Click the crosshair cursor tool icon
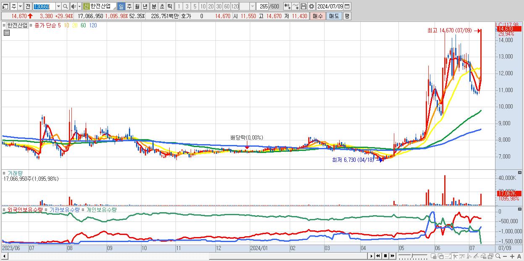The width and height of the screenshot is (524, 261). pos(455,256)
